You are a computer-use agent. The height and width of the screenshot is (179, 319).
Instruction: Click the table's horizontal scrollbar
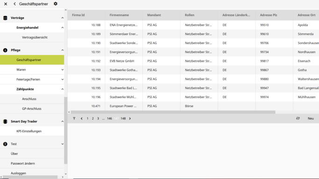tap(173, 112)
